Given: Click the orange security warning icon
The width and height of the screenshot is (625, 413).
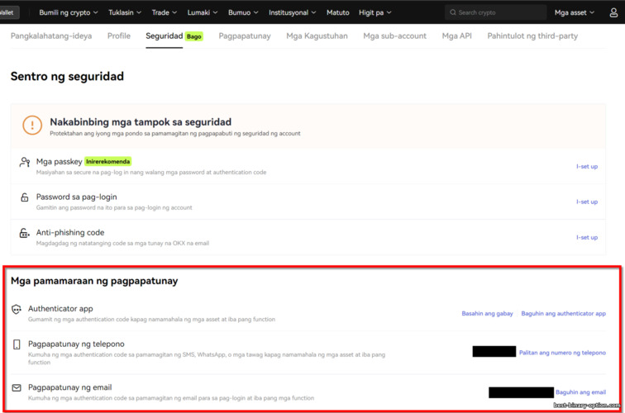Looking at the screenshot, I should coord(31,126).
